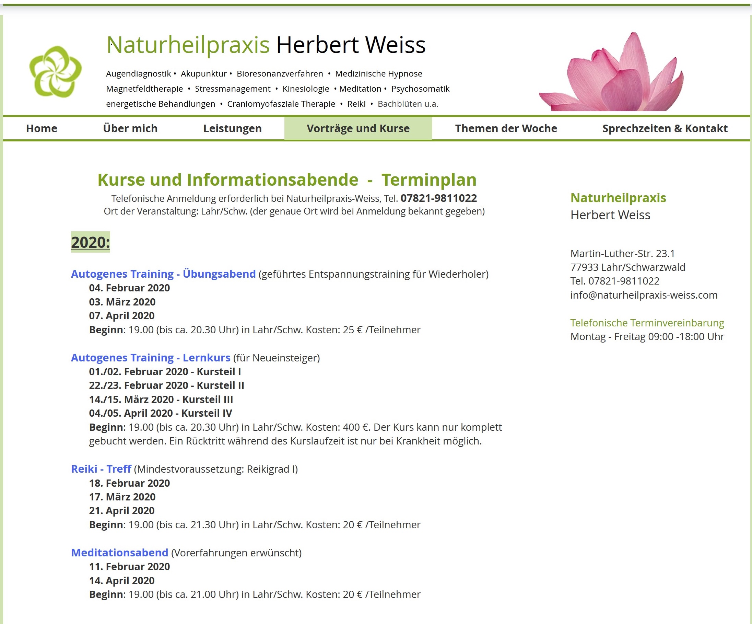The image size is (752, 624).
Task: Click the green sidebar Naturheilpraxis heading
Action: coord(618,198)
